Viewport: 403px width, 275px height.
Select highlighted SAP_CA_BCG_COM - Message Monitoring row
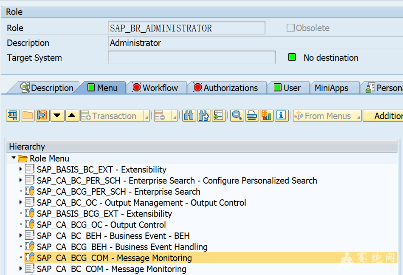tap(211, 258)
